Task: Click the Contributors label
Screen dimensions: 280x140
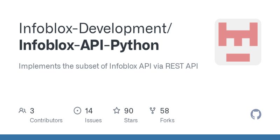Action: coord(46,120)
